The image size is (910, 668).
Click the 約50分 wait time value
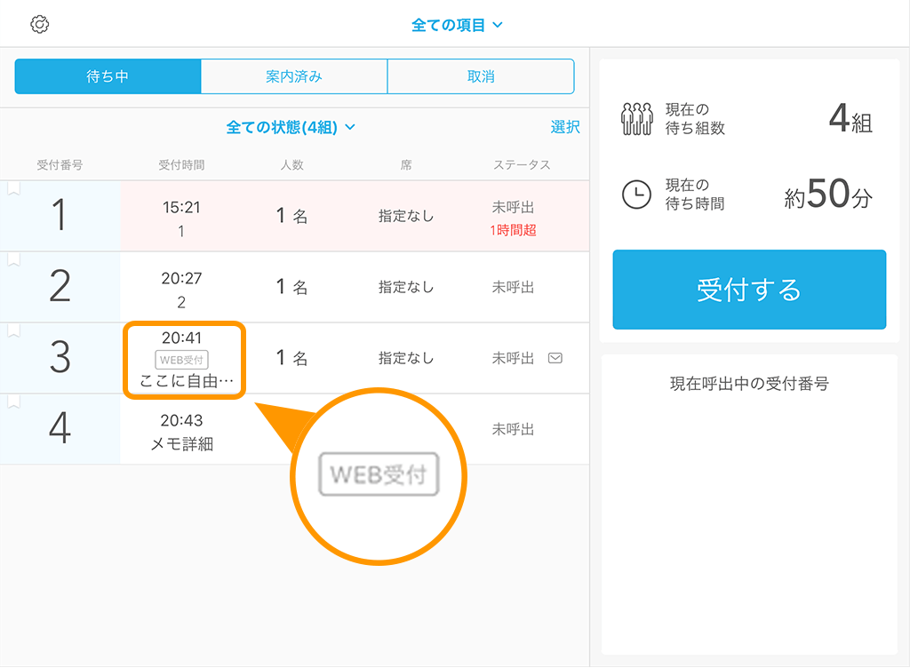pyautogui.click(x=828, y=195)
